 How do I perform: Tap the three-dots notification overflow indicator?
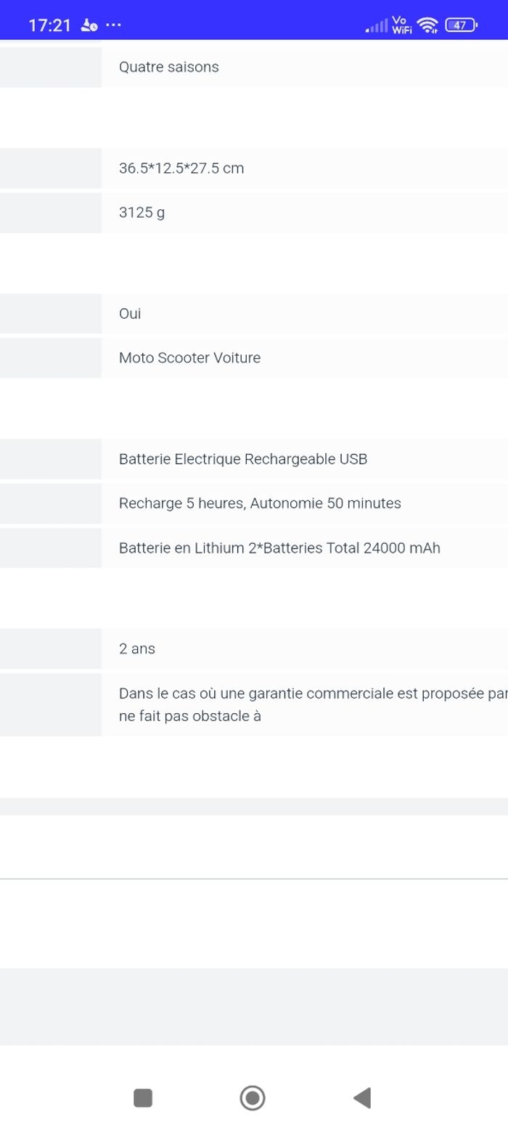click(114, 25)
